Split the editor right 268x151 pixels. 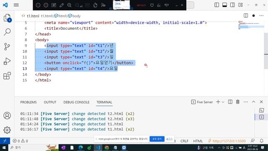(246, 16)
